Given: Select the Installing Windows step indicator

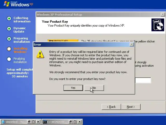Looking at the screenshot, I should [9, 49].
